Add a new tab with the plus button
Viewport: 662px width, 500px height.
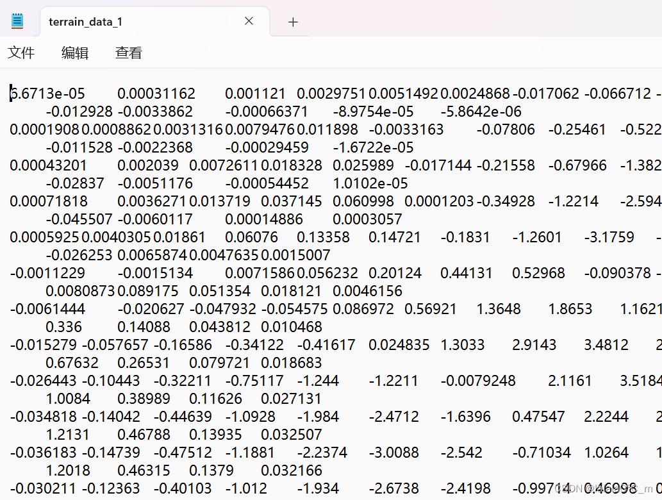coord(293,22)
